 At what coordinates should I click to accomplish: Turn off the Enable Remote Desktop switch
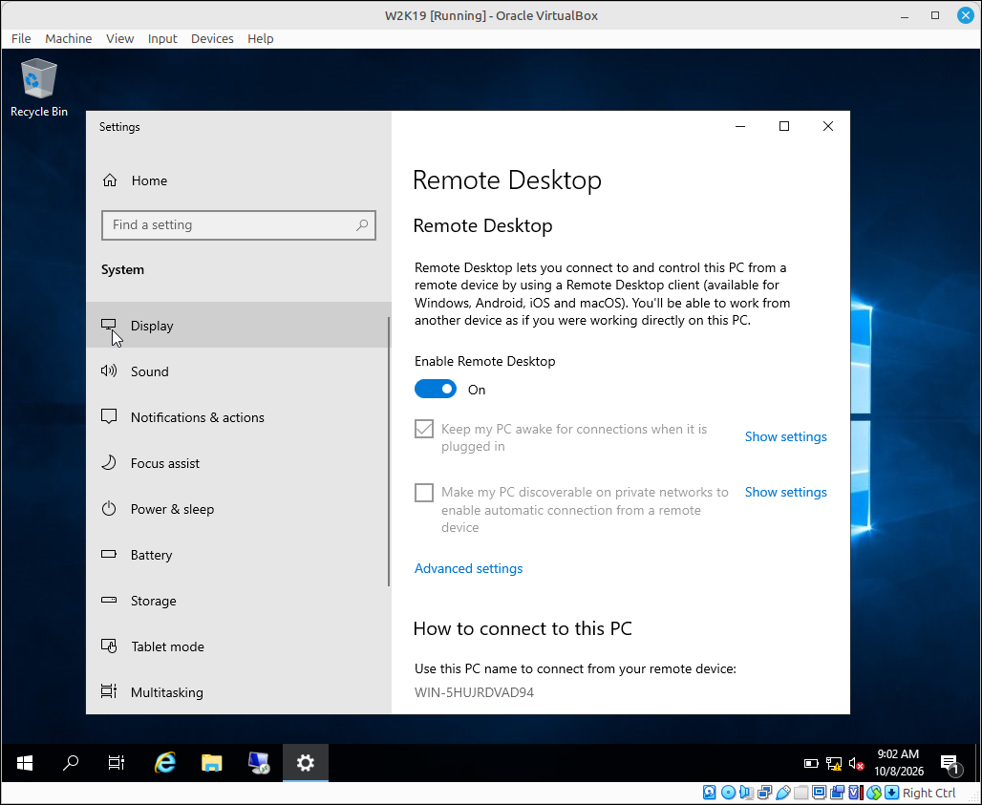pos(436,390)
